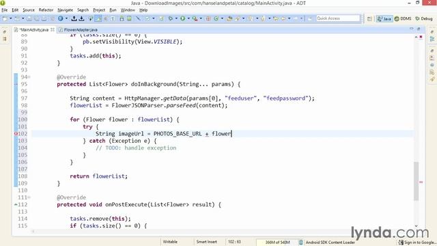Click the top icon in right sidebar

pos(432,32)
